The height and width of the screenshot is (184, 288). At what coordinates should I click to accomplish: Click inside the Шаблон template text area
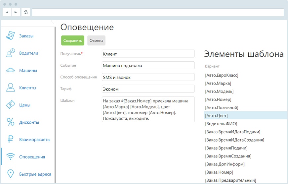point(148,110)
